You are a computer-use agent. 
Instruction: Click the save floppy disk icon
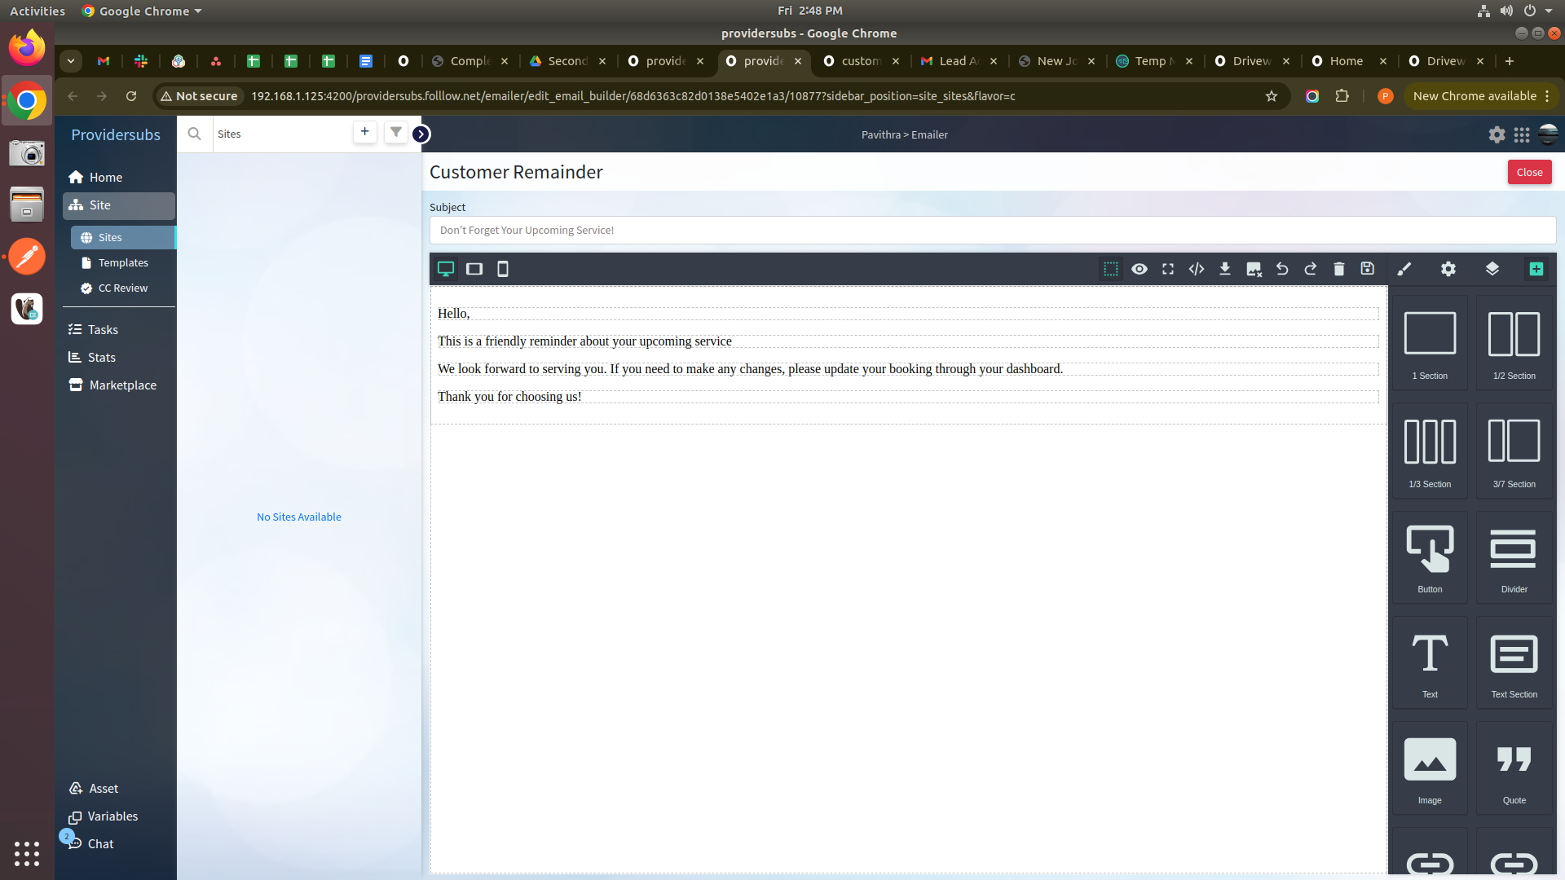[x=1368, y=269]
